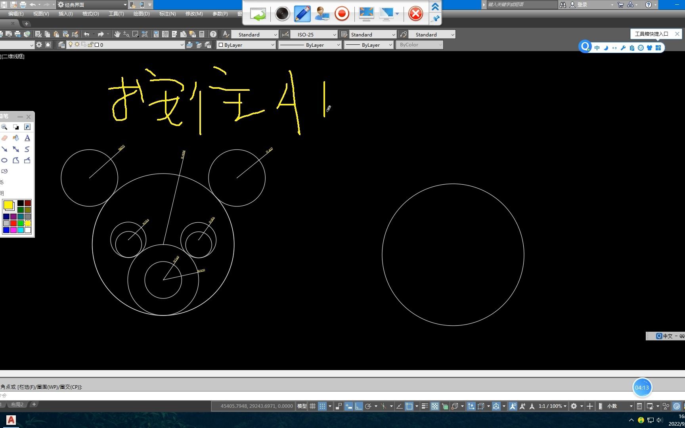Screen dimensions: 685x428
Task: Click the binoculars search icon in title bar
Action: point(563,5)
